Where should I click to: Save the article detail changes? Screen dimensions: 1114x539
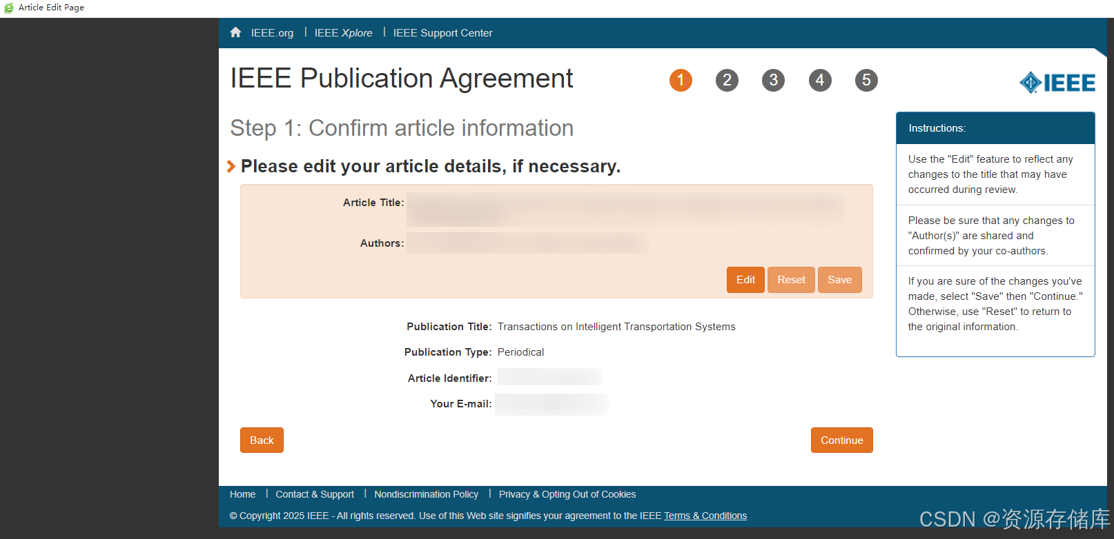(839, 280)
